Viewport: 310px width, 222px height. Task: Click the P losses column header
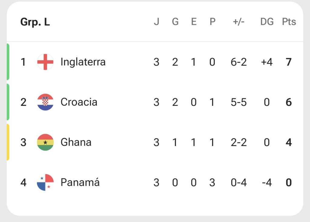coord(212,22)
